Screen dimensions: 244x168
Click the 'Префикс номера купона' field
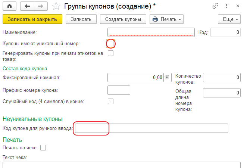[119, 90]
